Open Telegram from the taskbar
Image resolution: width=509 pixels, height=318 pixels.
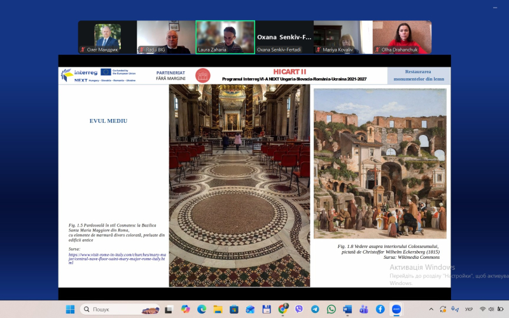315,309
